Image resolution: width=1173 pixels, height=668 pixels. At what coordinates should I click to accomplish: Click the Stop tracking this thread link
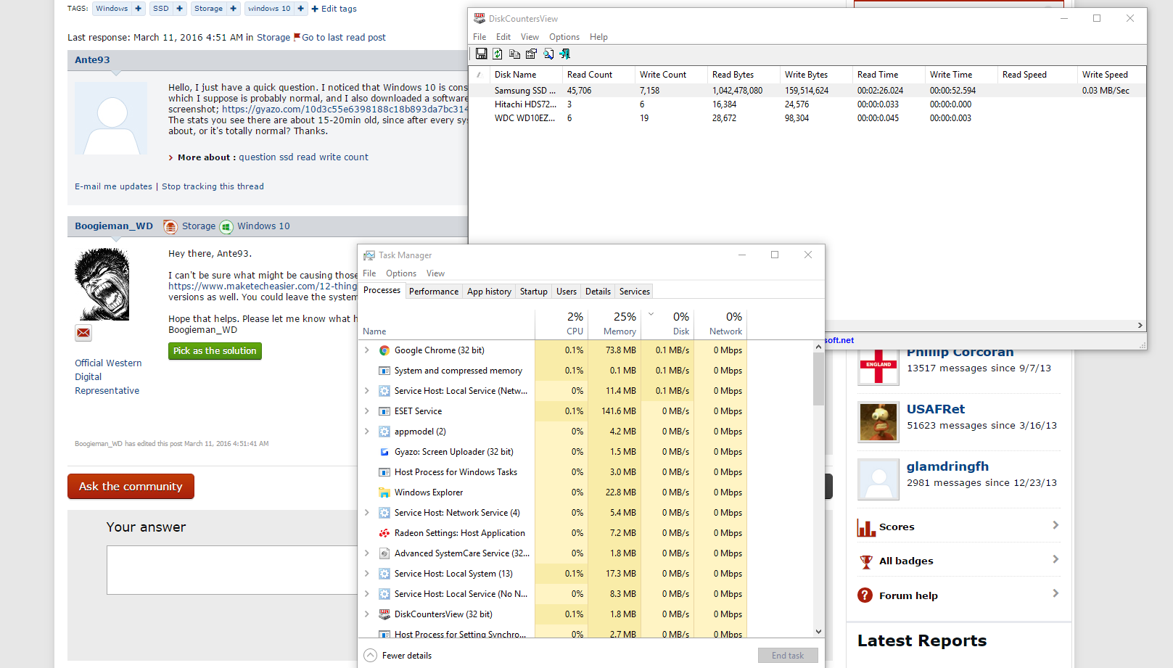(213, 186)
